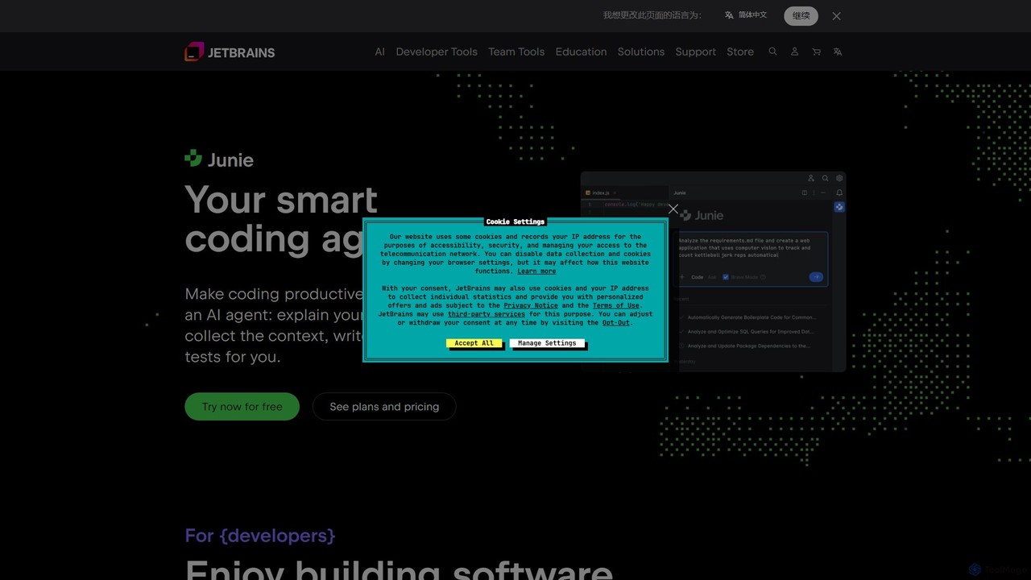Open the Education menu

pos(581,52)
